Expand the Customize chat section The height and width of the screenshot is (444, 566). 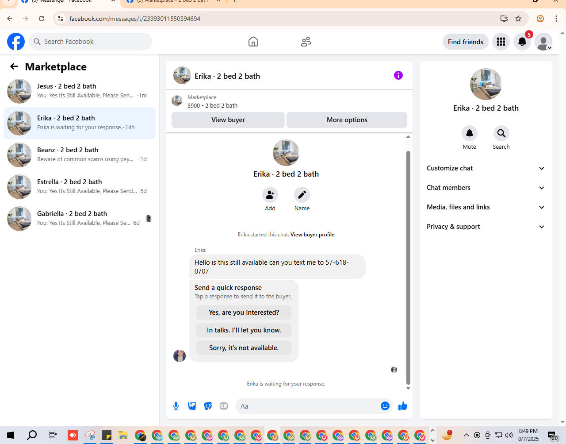coord(486,168)
